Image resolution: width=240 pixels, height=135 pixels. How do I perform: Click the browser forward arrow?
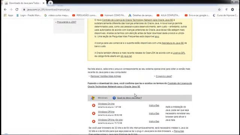[x=11, y=9]
